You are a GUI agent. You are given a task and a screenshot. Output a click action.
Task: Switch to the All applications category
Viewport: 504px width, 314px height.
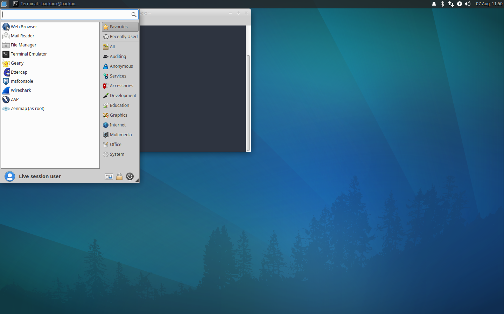[x=112, y=47]
